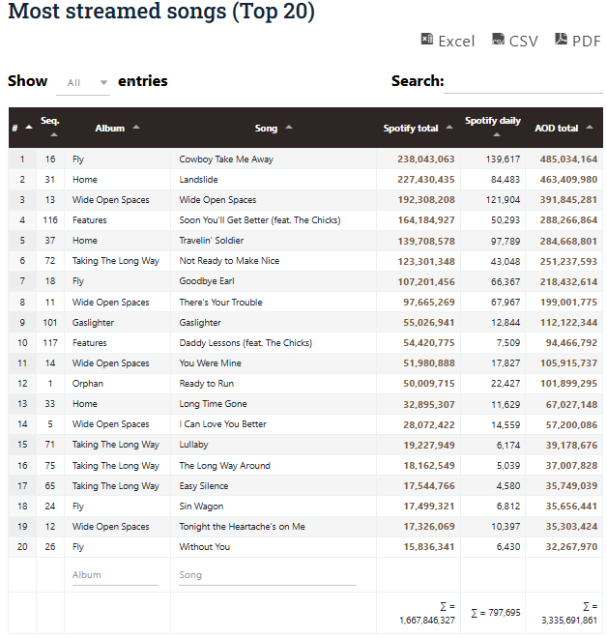Click the PDF export icon
Viewport: 607px width, 637px height.
561,39
